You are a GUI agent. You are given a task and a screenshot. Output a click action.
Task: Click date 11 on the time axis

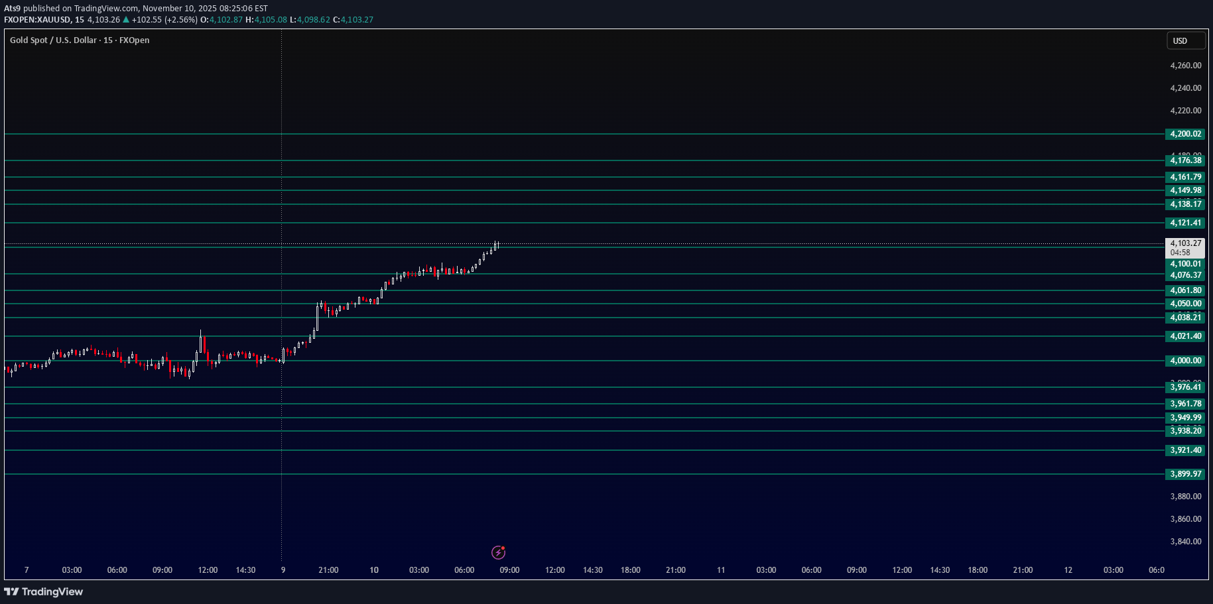point(721,570)
